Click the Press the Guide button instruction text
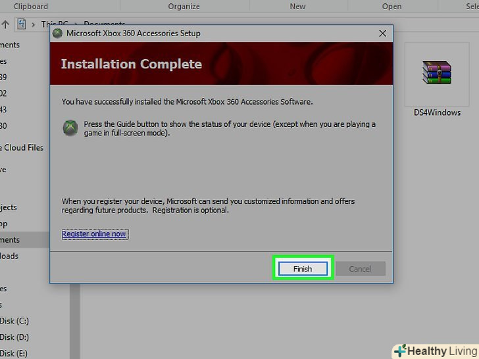Image resolution: width=479 pixels, height=359 pixels. click(x=230, y=128)
